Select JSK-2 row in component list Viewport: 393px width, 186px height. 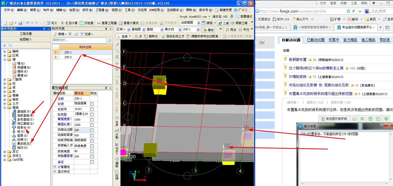(82, 57)
